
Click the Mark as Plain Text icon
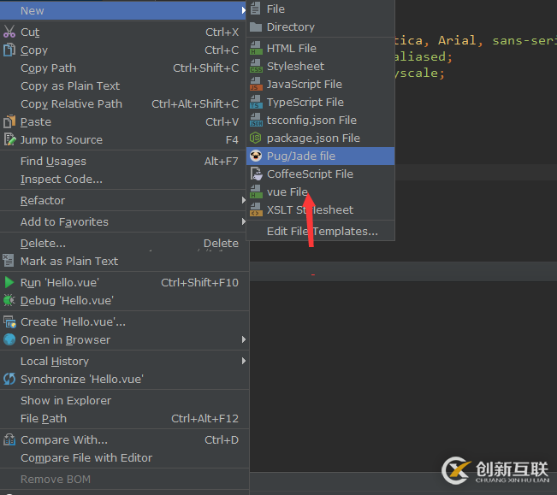(x=9, y=261)
